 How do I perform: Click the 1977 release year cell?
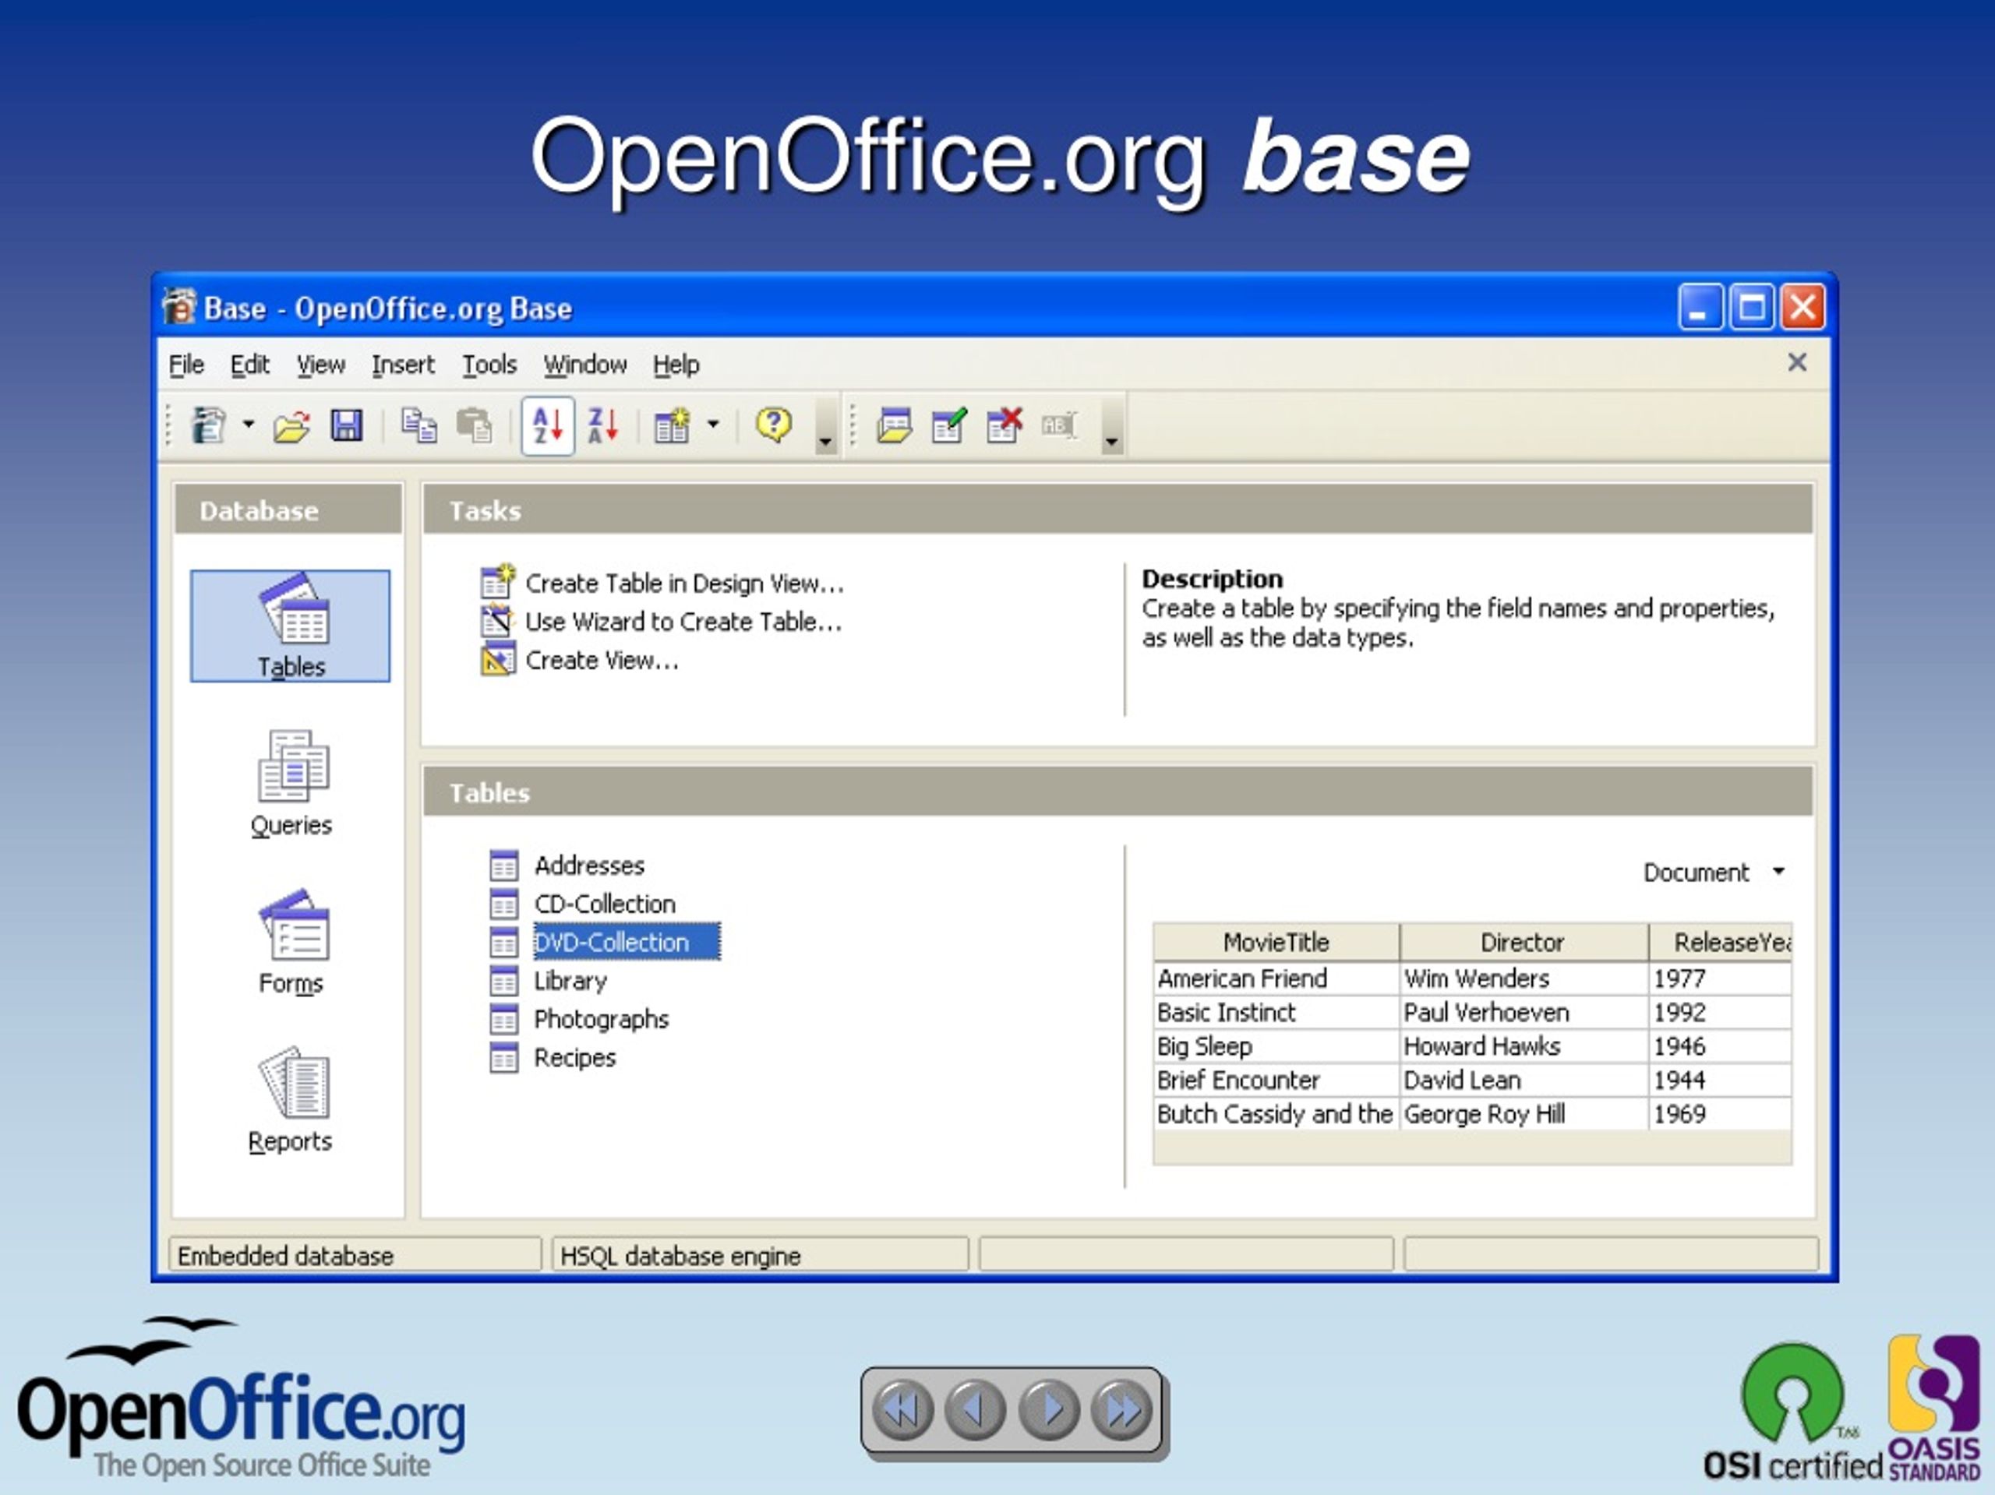click(1721, 978)
